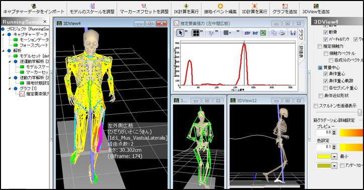Switch to 数値表 vertical tab
The image size is (364, 190).
[x=301, y=52]
